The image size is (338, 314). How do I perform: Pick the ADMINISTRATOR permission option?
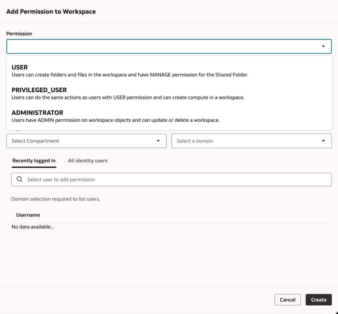click(37, 113)
